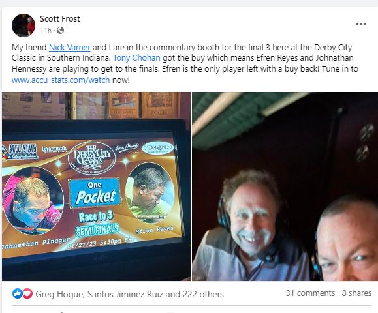Click the public globe privacy icon
Viewport: 378px width, 313px height.
60,31
